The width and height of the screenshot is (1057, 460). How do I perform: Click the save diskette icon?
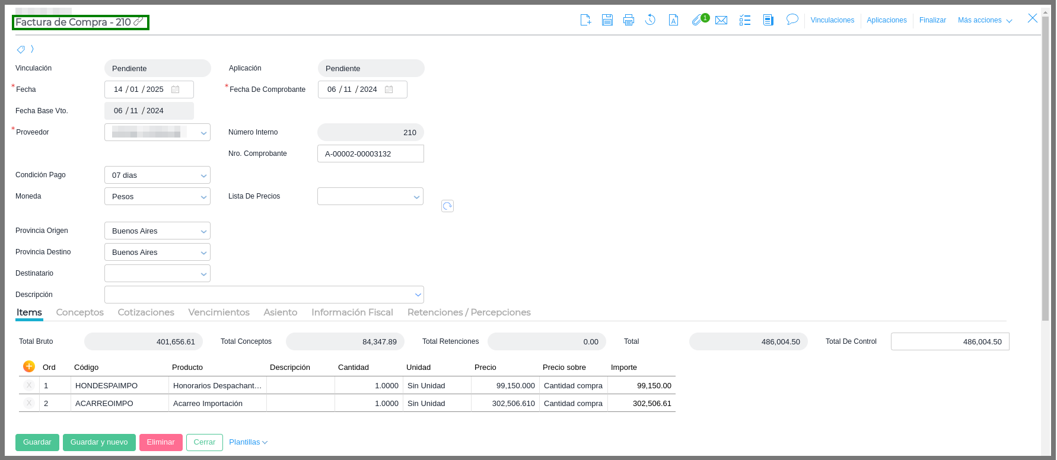[607, 20]
